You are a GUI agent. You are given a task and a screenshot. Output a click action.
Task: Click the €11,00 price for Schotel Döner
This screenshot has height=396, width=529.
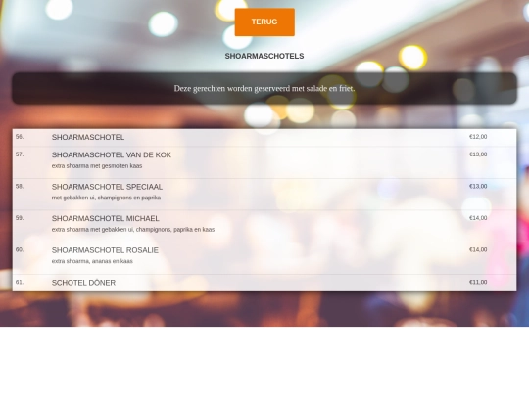tap(478, 282)
